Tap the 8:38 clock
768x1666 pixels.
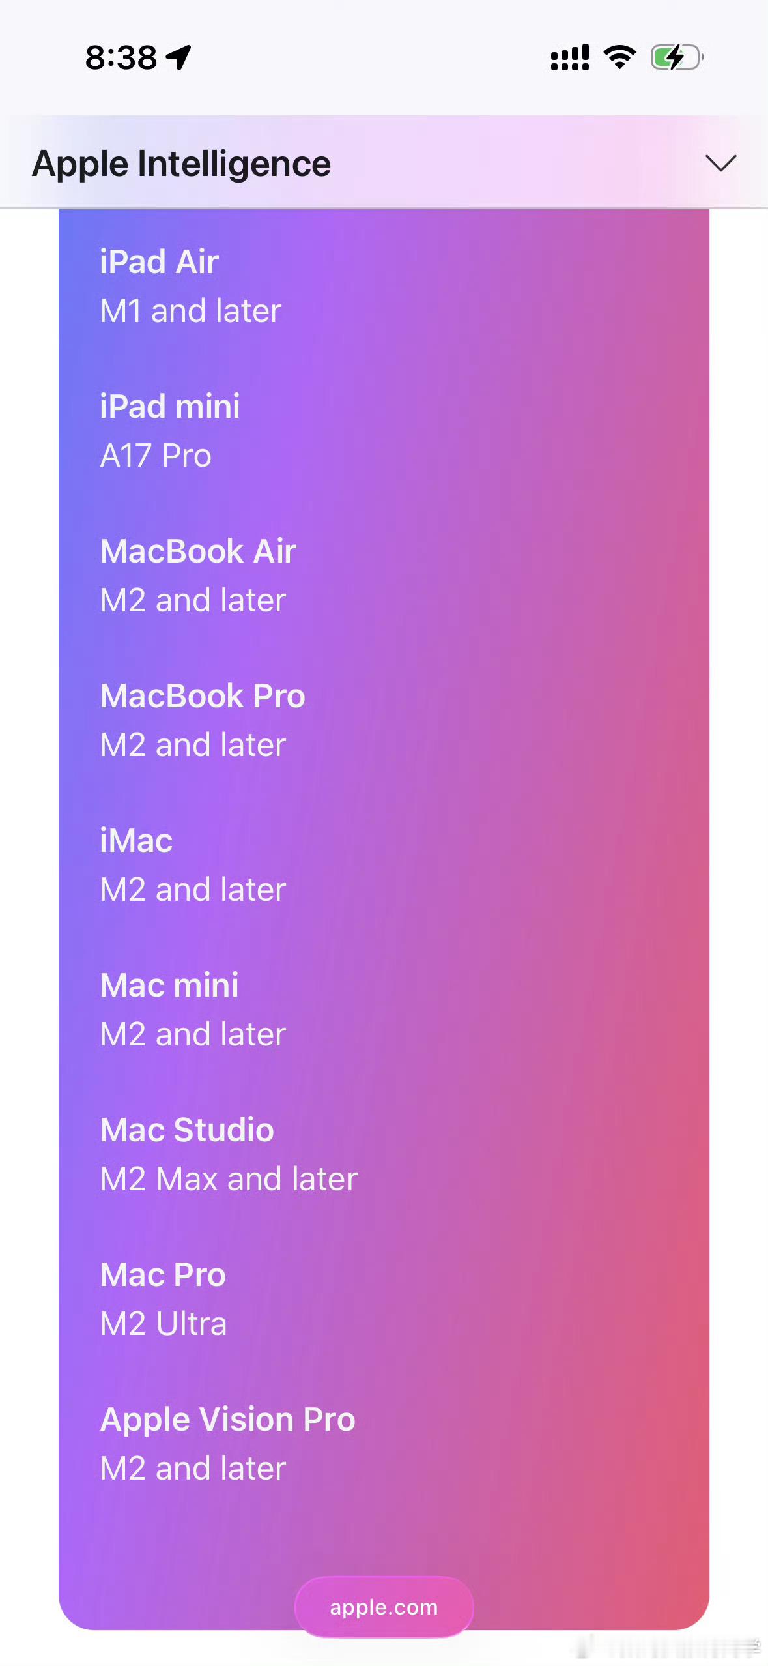coord(121,57)
